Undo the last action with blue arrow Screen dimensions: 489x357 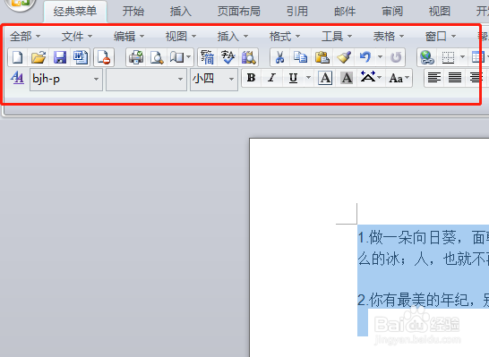365,57
